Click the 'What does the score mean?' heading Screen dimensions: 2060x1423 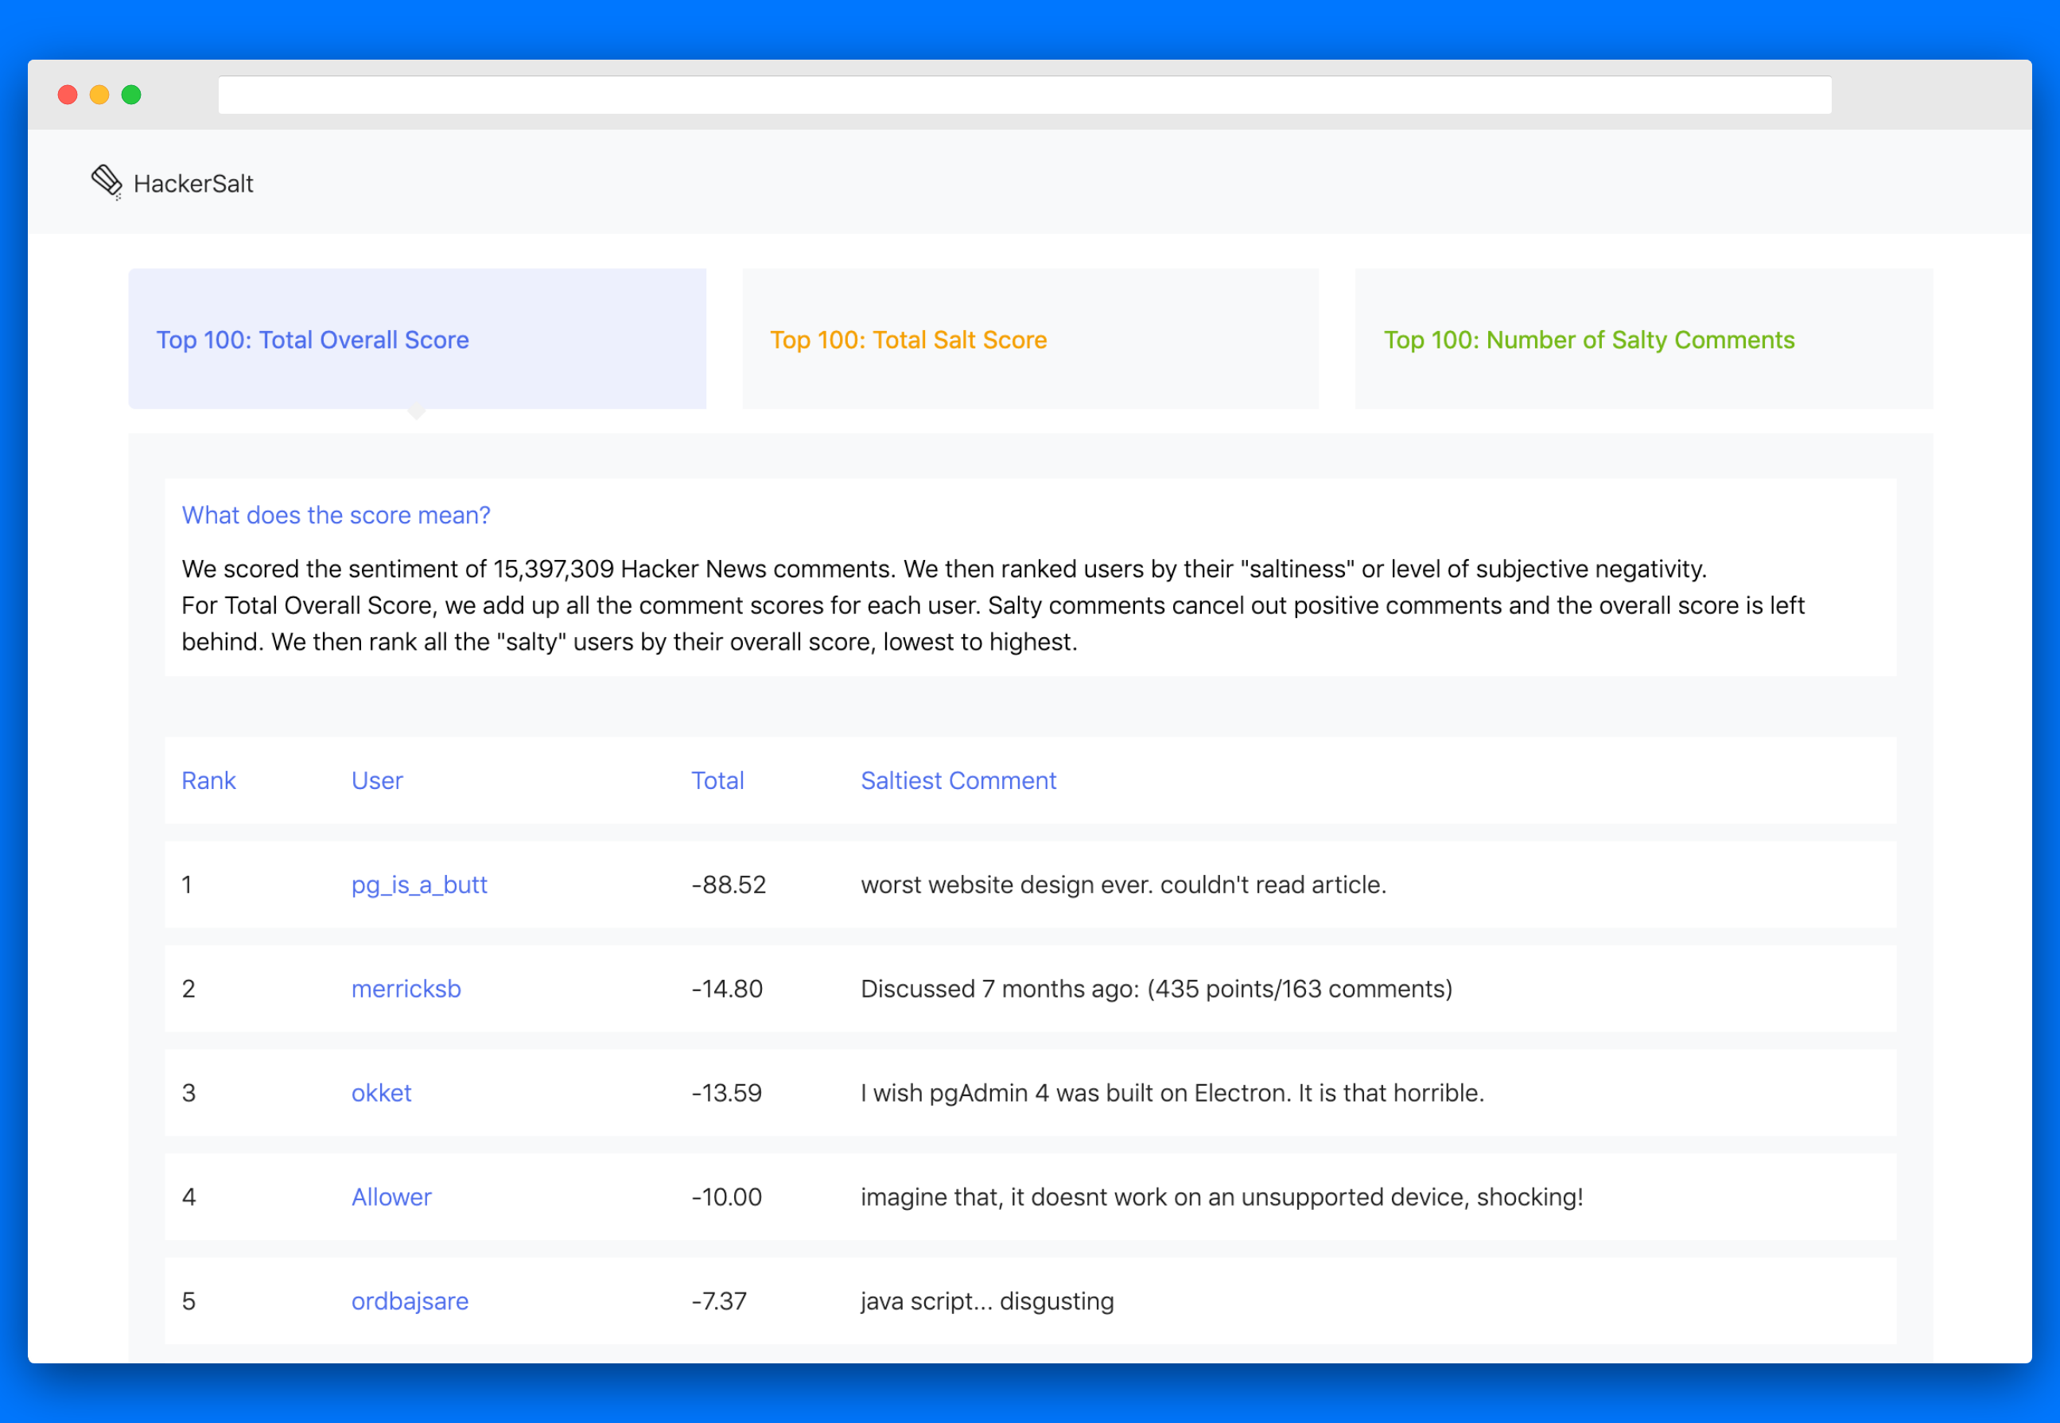(x=336, y=515)
